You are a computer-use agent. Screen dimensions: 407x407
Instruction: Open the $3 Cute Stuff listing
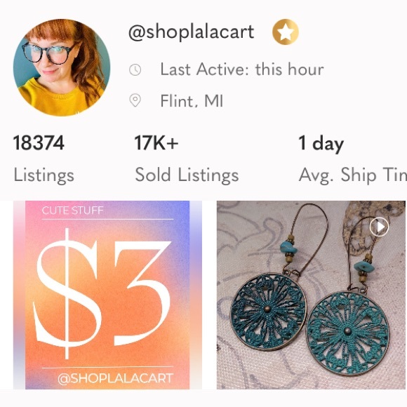107,295
